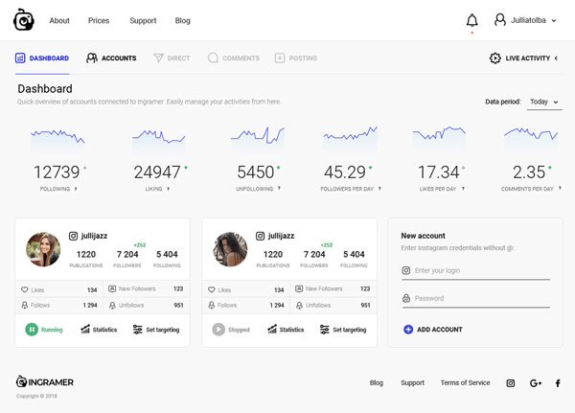
Task: Open the footer Support link
Action: tap(412, 383)
